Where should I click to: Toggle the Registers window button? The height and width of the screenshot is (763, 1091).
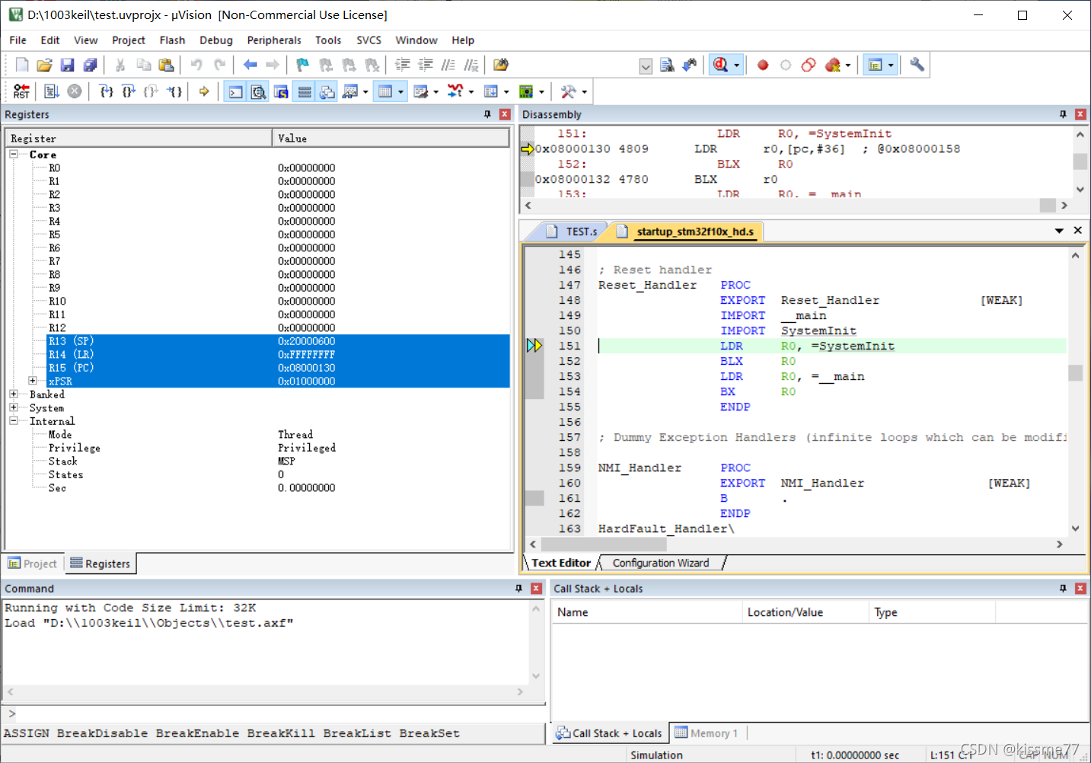tap(305, 92)
